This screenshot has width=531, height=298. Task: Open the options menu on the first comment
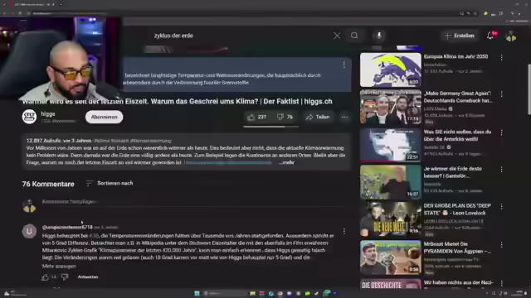344,231
